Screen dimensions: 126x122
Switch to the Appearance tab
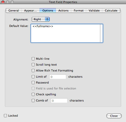(31, 11)
